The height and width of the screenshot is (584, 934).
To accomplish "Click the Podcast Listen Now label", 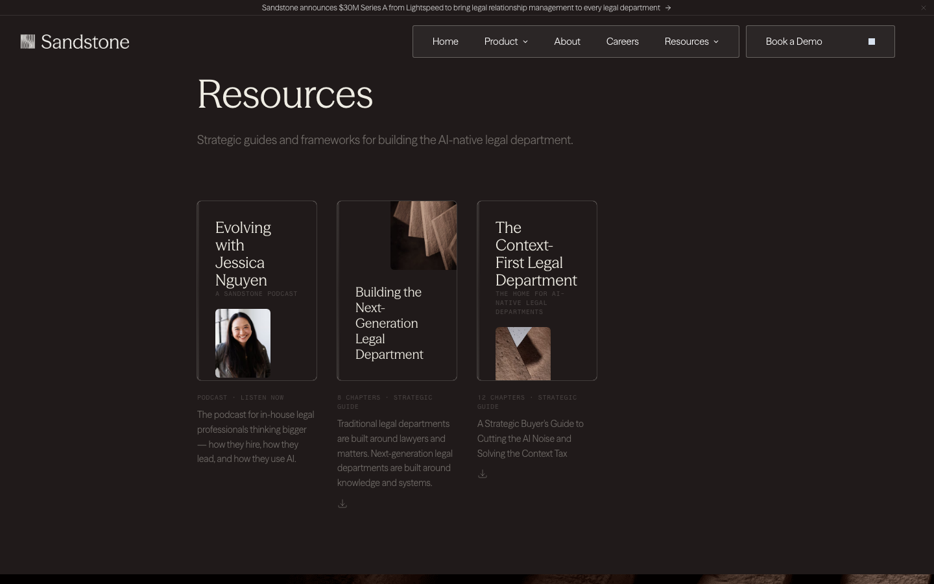I will click(x=241, y=397).
